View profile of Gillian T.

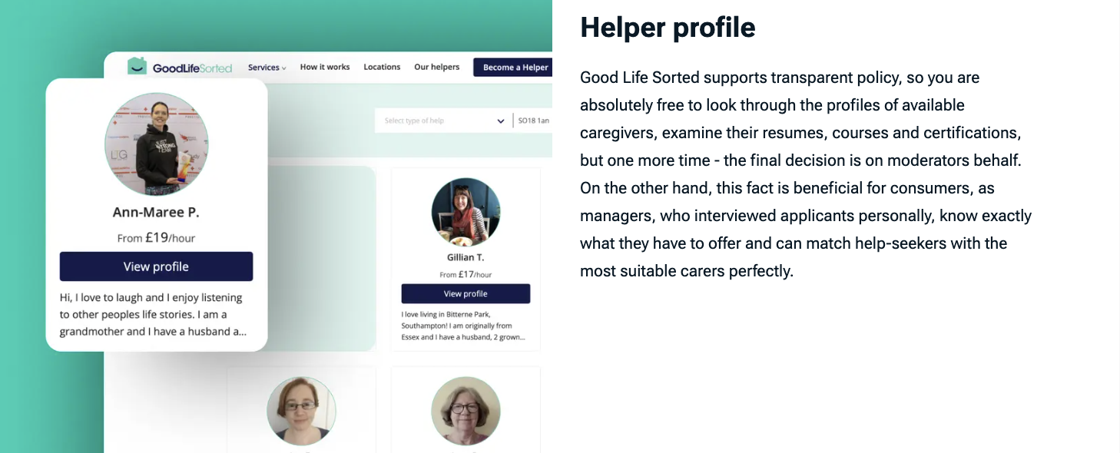click(x=466, y=294)
